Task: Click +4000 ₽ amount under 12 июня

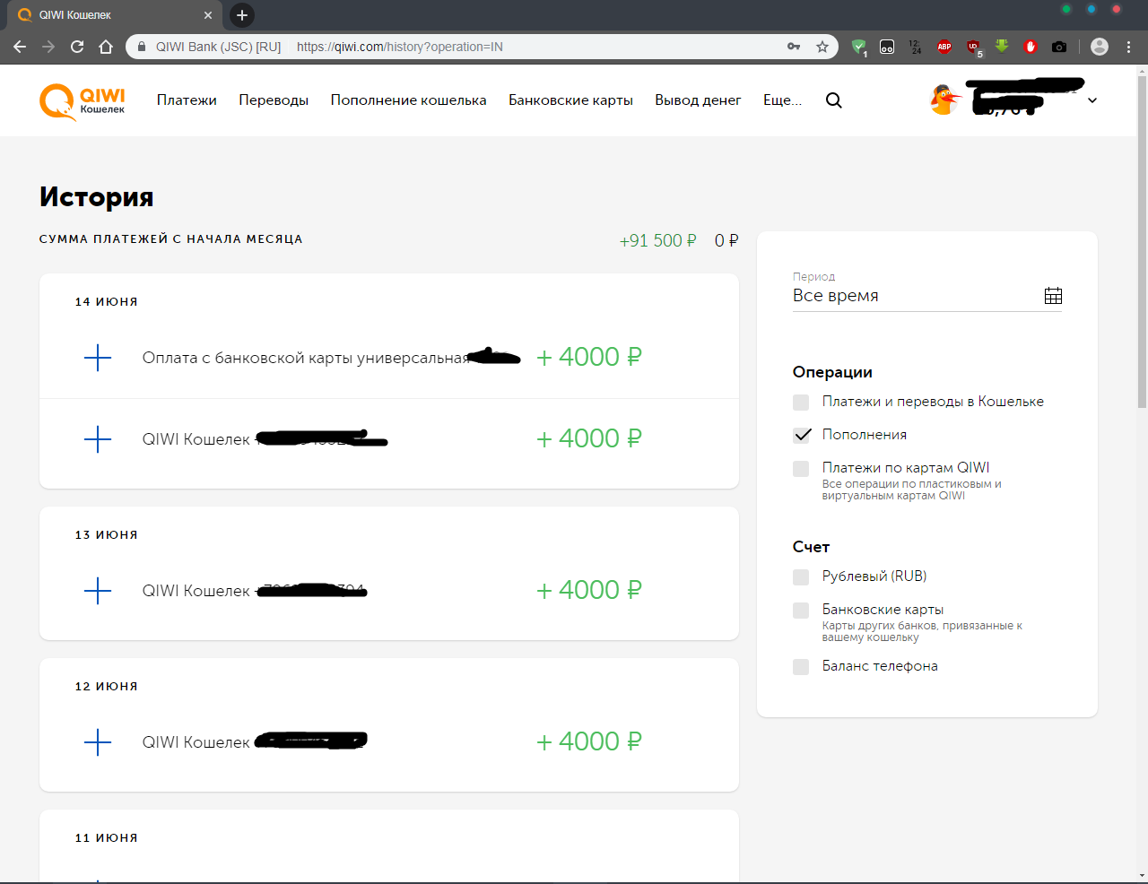Action: pos(589,741)
